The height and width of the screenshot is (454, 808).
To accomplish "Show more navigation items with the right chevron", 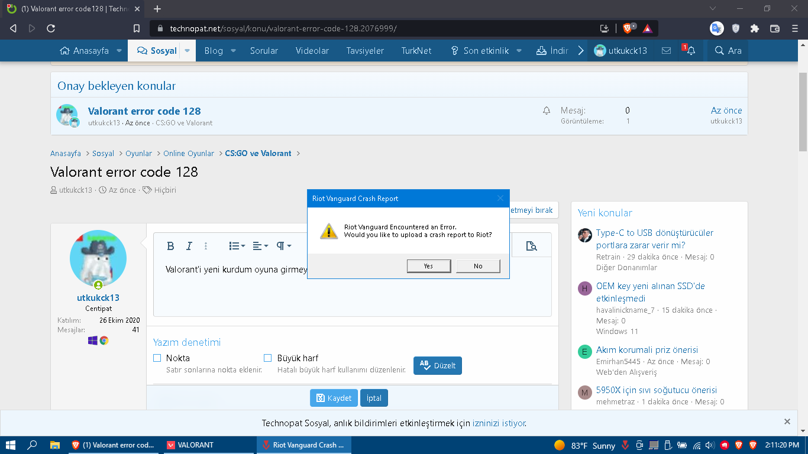I will 581,51.
